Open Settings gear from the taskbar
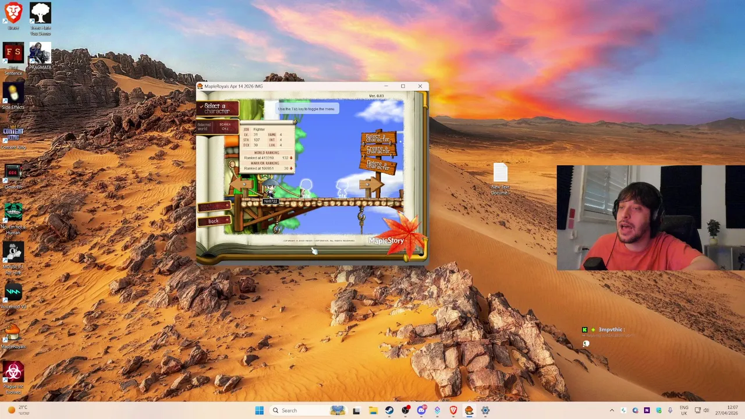 (x=485, y=410)
